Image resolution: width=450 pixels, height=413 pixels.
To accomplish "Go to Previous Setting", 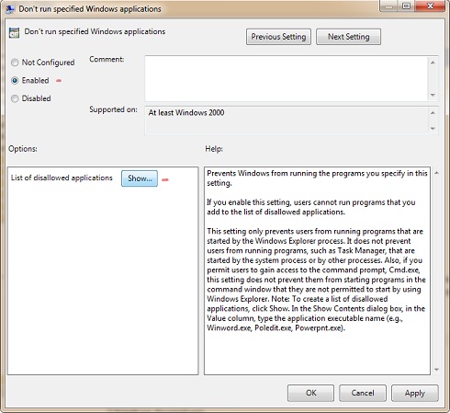I will pos(278,37).
